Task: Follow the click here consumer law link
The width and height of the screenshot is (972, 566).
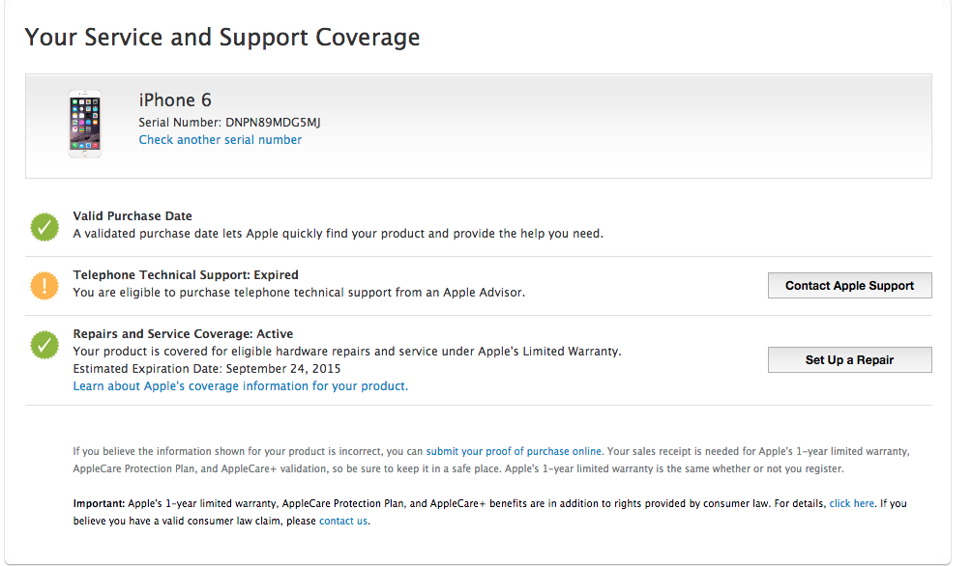Action: [x=852, y=503]
